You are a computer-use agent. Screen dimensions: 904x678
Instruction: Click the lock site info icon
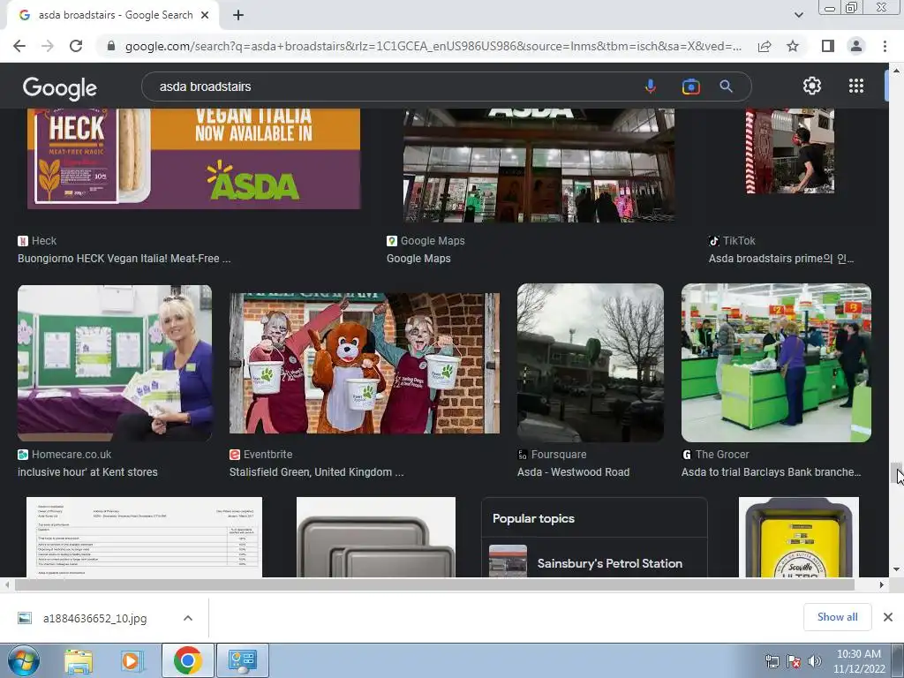click(111, 46)
